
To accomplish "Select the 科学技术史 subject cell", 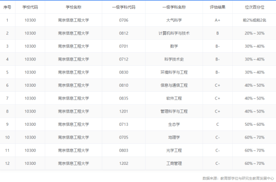I will tap(174, 59).
